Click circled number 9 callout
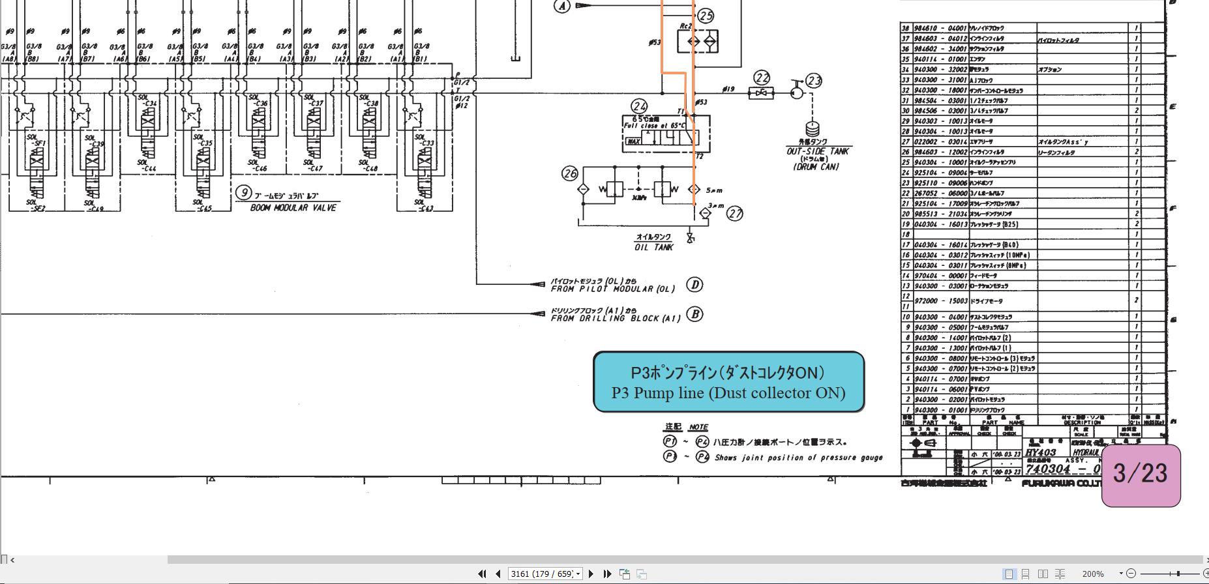The height and width of the screenshot is (584, 1209). click(243, 193)
